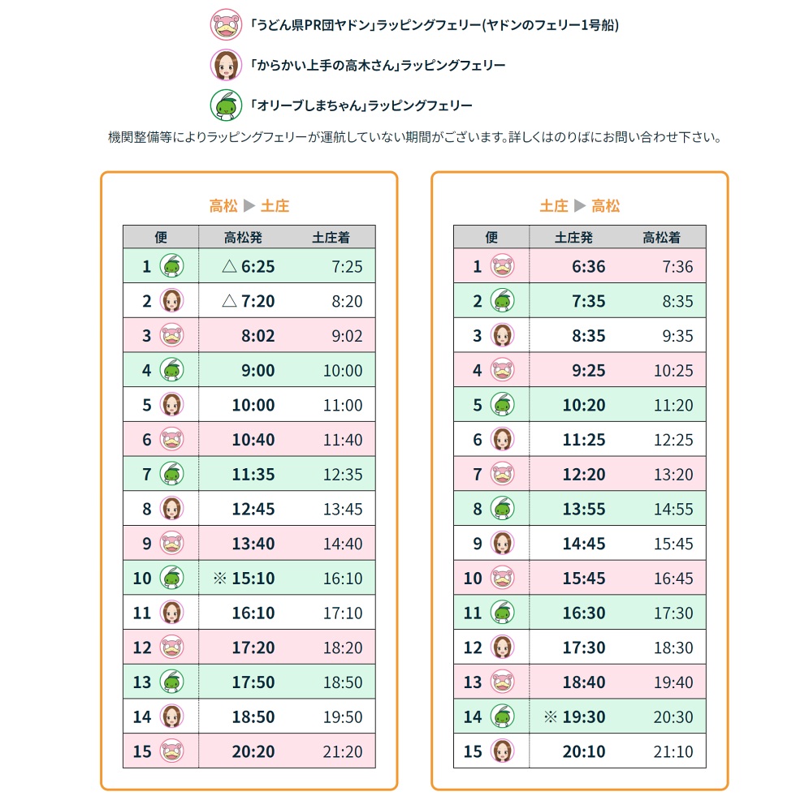Click the Yadon icon on the 6:36 departure row
The width and height of the screenshot is (796, 809).
pyautogui.click(x=502, y=266)
